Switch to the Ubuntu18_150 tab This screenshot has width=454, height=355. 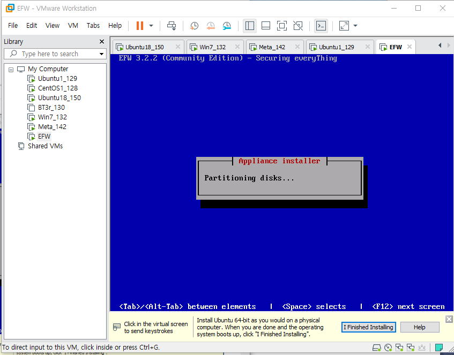pyautogui.click(x=144, y=47)
